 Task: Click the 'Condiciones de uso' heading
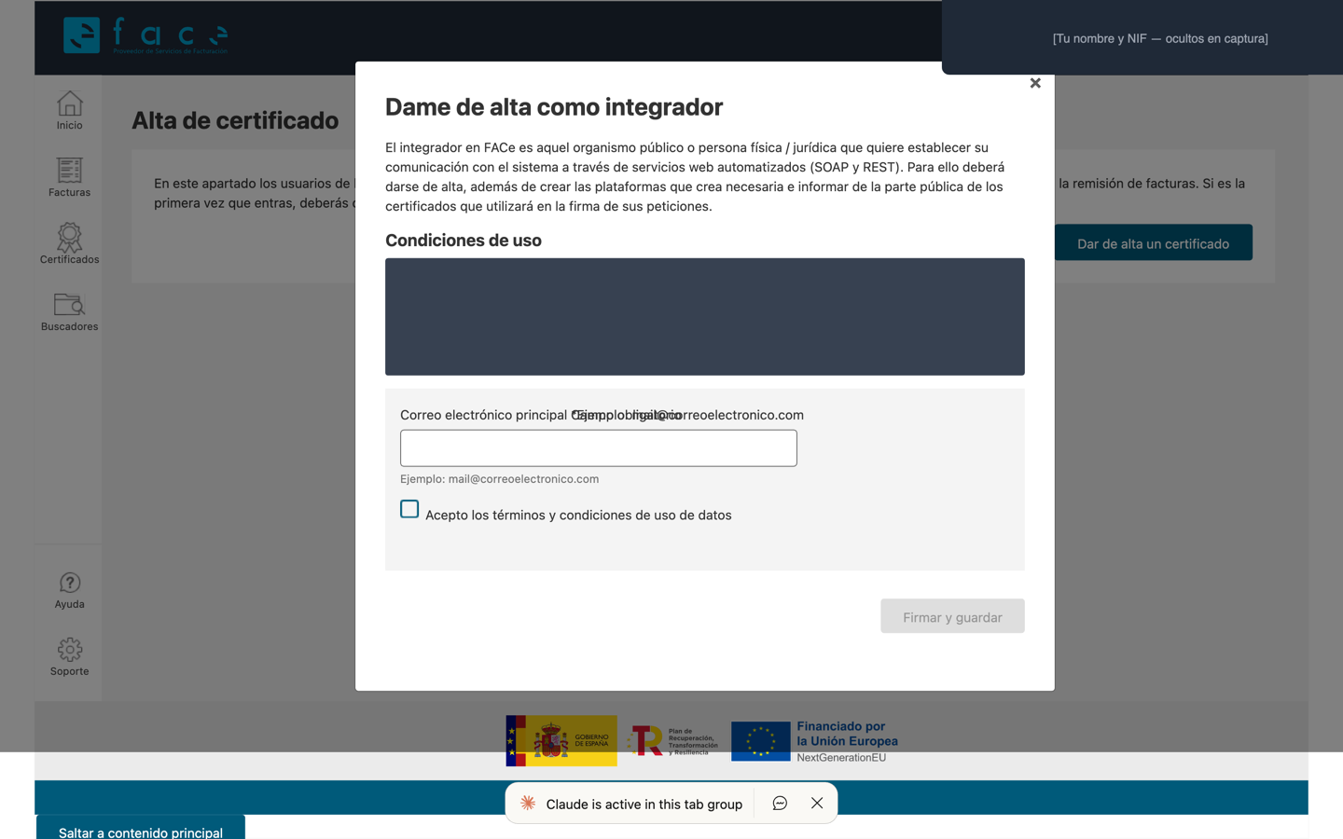coord(464,240)
